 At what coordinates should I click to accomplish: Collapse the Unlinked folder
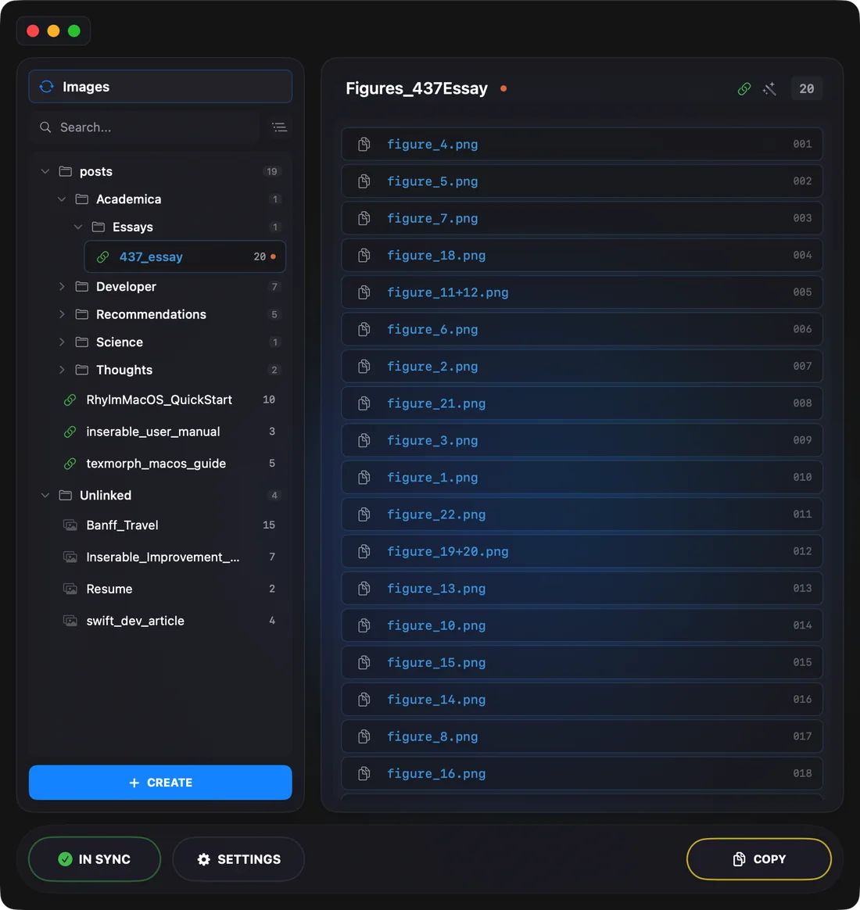pos(45,496)
